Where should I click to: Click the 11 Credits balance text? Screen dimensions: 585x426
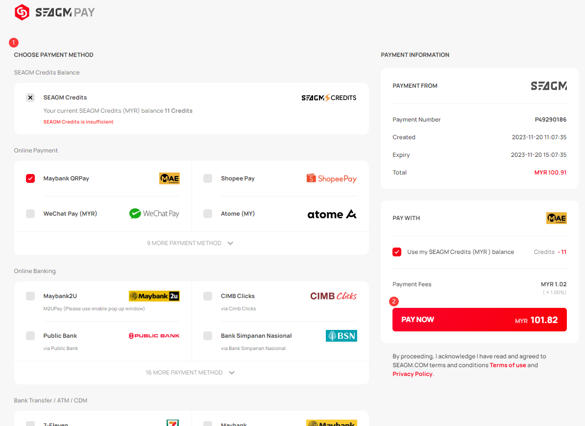178,110
